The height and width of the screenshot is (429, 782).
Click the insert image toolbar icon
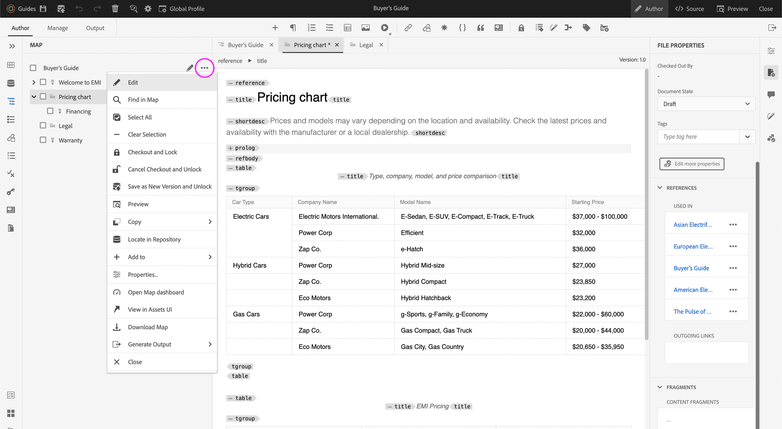(x=366, y=28)
